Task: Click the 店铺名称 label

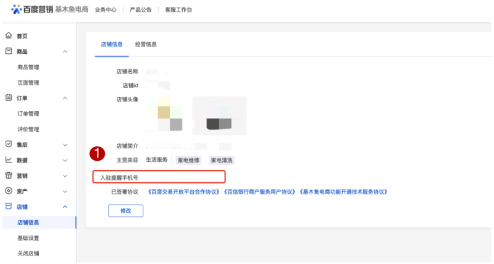Action: coord(127,72)
